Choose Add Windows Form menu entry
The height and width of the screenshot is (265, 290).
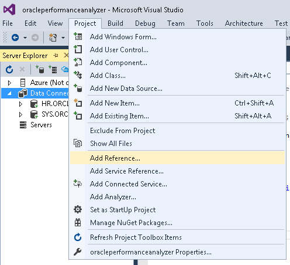(177, 37)
